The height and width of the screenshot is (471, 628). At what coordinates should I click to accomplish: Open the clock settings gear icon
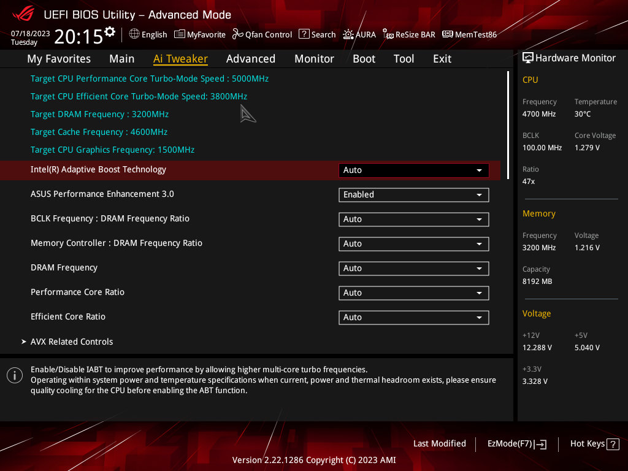coord(109,32)
